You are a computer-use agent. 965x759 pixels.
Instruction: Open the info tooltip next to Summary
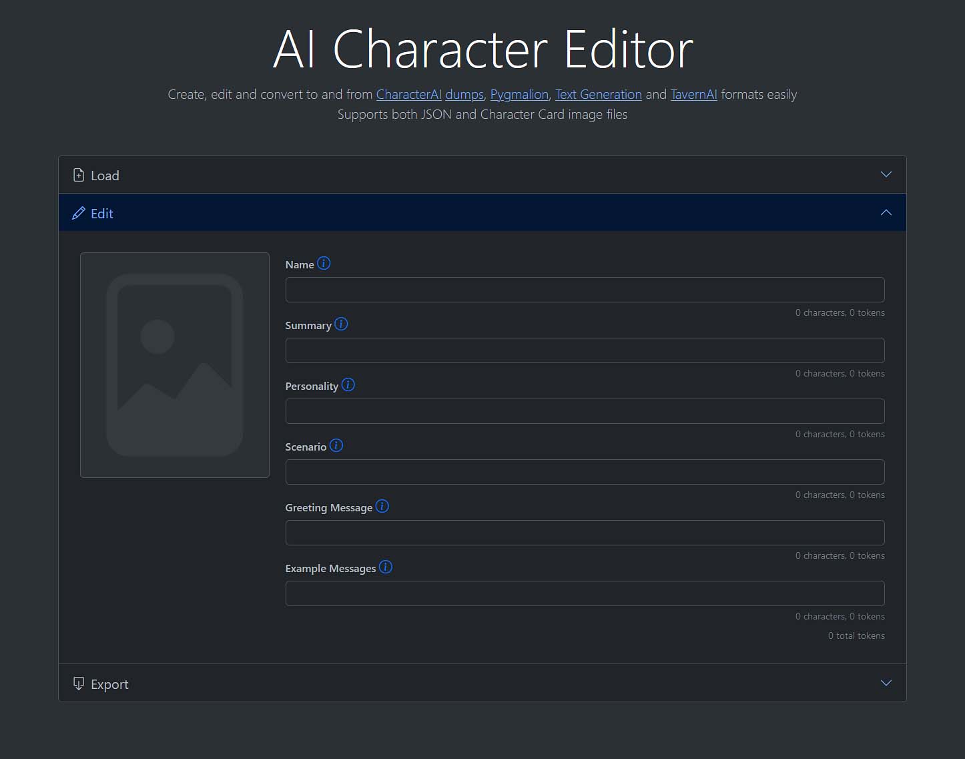tap(341, 324)
